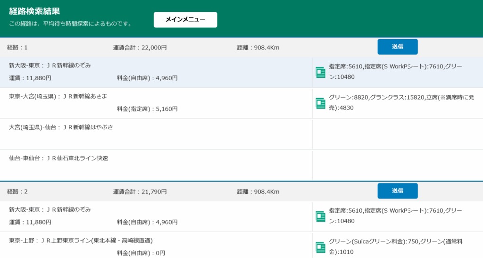Image resolution: width=483 pixels, height=258 pixels.
Task: Select 料金(自由席)：4,960円 in route 1
Action: click(147, 78)
